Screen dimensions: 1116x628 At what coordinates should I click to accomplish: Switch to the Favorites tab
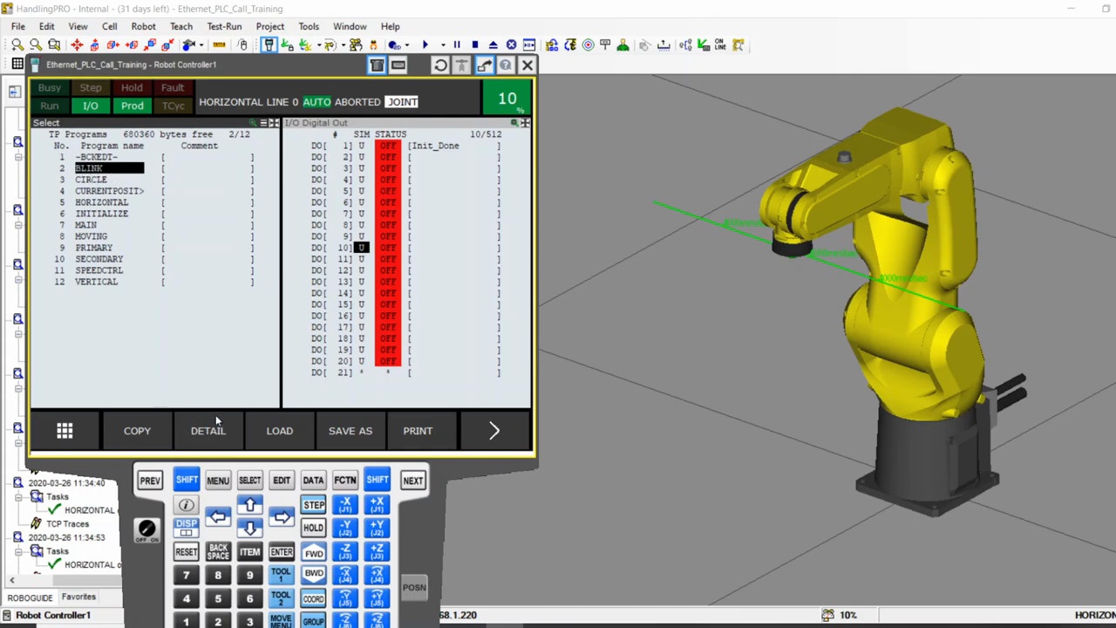point(78,597)
